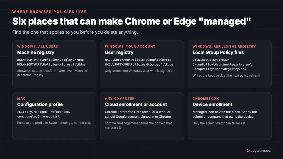Click the 'MAC' card label
The image size is (283, 159).
point(21,99)
